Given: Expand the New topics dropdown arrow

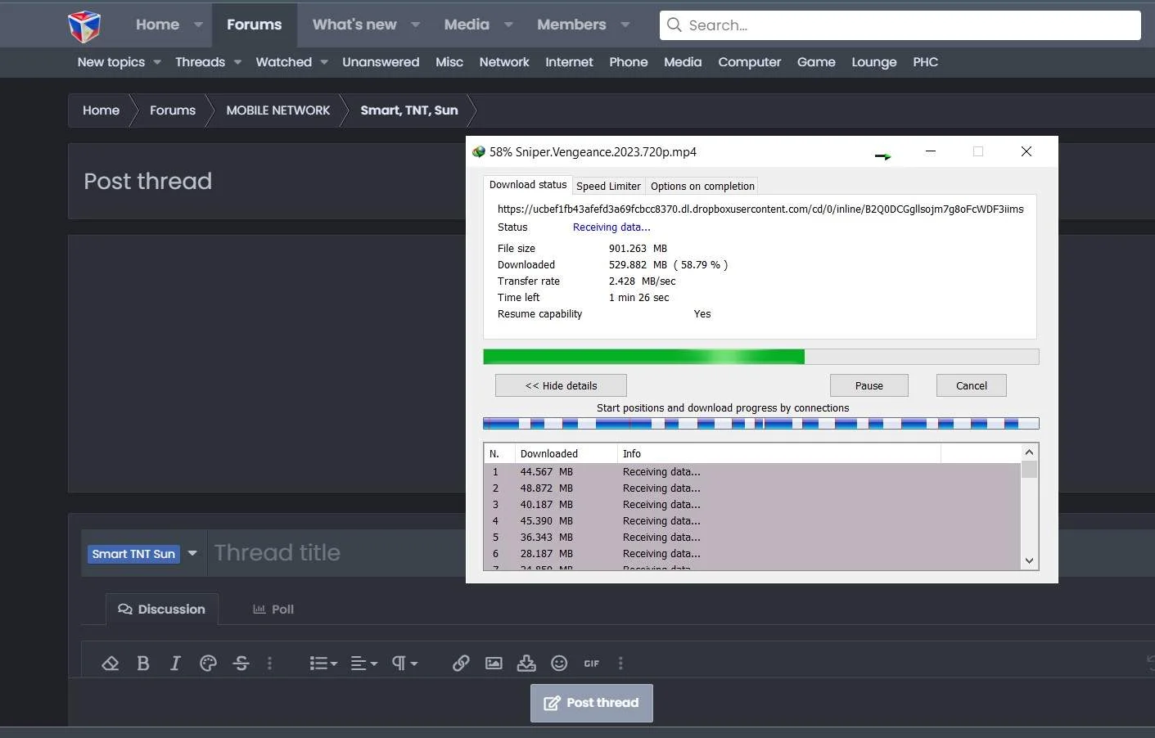Looking at the screenshot, I should (156, 62).
